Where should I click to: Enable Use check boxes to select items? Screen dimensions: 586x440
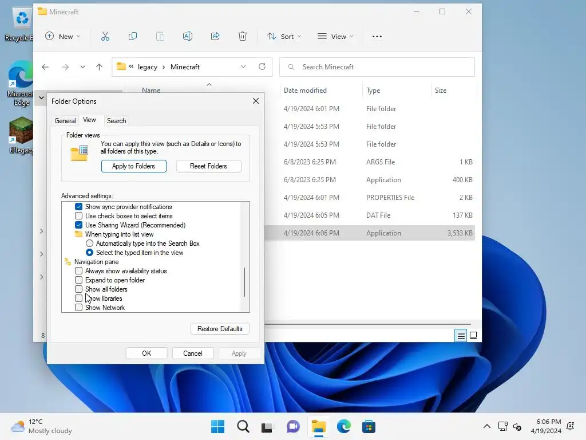click(x=78, y=216)
